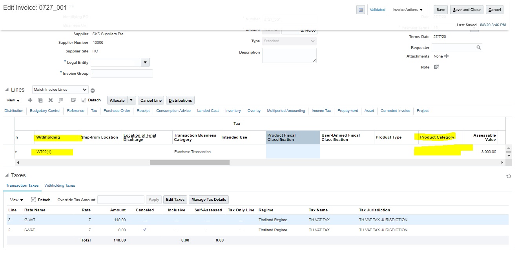Add an attachment via the plus icon
The width and height of the screenshot is (529, 254).
447,56
